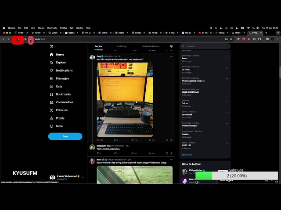The width and height of the screenshot is (281, 210).
Task: Click the X logo in the sidebar
Action: [x=52, y=46]
